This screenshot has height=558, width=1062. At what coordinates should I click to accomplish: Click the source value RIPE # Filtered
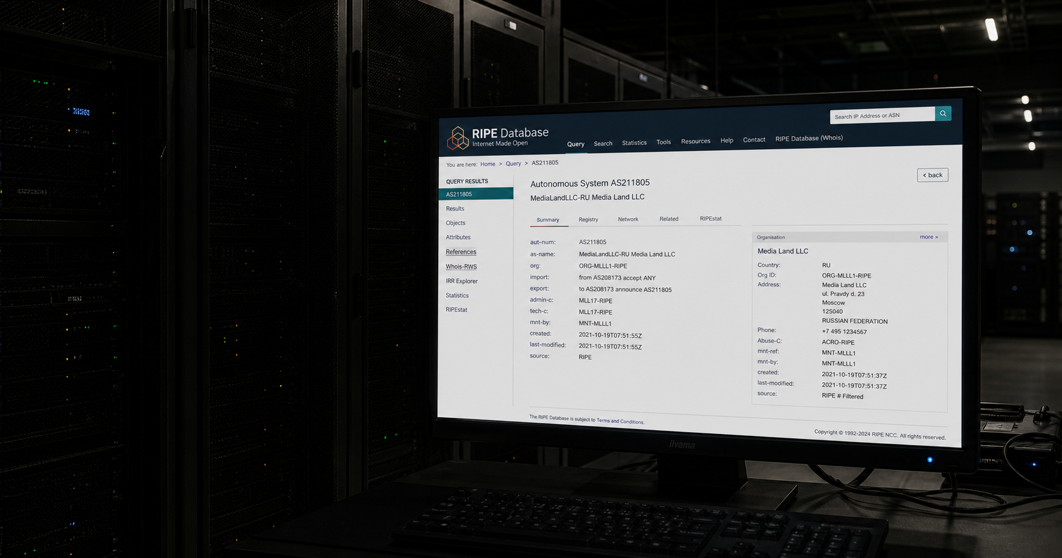(x=842, y=396)
